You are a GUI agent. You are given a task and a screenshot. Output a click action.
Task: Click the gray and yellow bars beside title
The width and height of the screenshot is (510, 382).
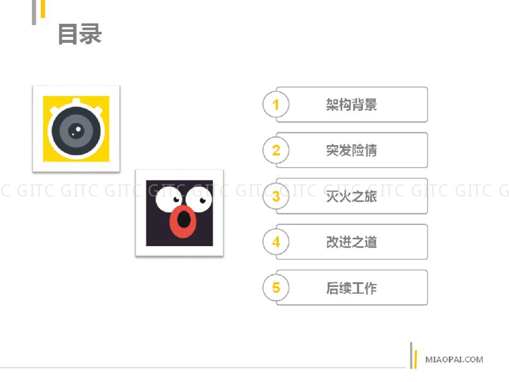[x=38, y=12]
